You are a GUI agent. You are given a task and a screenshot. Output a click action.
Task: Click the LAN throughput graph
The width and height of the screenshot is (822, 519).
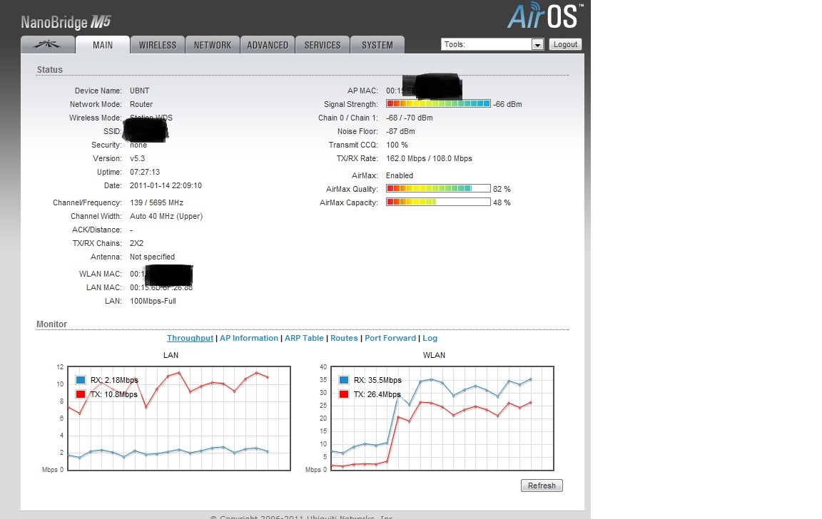[x=179, y=418]
